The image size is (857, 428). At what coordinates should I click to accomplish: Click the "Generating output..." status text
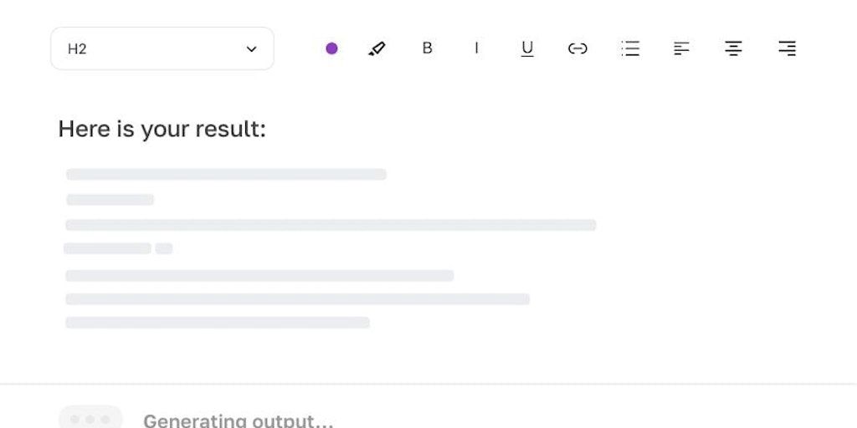(238, 420)
